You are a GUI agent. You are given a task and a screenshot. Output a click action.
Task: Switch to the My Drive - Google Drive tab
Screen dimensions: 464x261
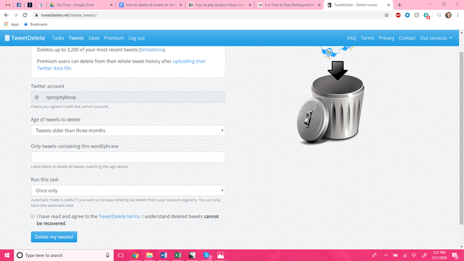click(x=82, y=5)
